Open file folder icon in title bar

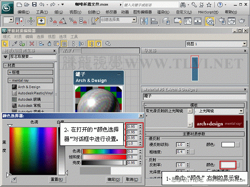pos(27,5)
